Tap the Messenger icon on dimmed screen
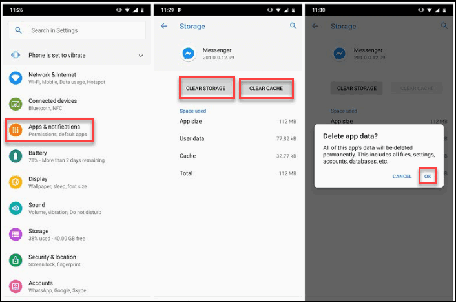Image resolution: width=456 pixels, height=302 pixels. click(339, 54)
